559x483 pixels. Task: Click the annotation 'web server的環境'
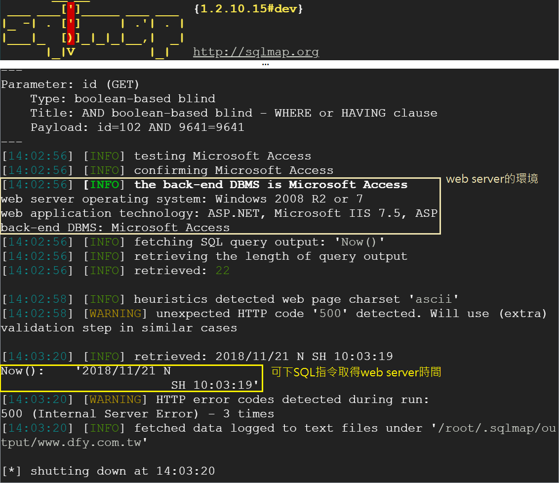(x=492, y=179)
